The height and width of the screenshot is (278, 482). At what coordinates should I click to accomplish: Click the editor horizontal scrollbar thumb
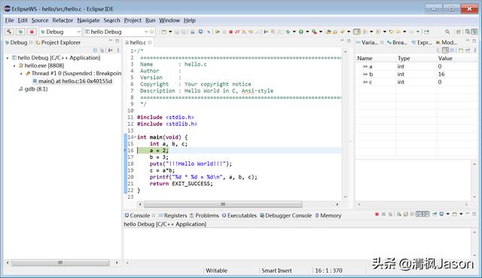(x=223, y=204)
